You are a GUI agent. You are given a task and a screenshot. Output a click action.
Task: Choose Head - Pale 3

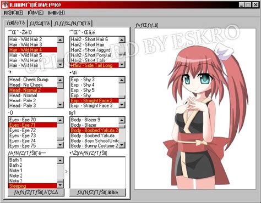33,105
